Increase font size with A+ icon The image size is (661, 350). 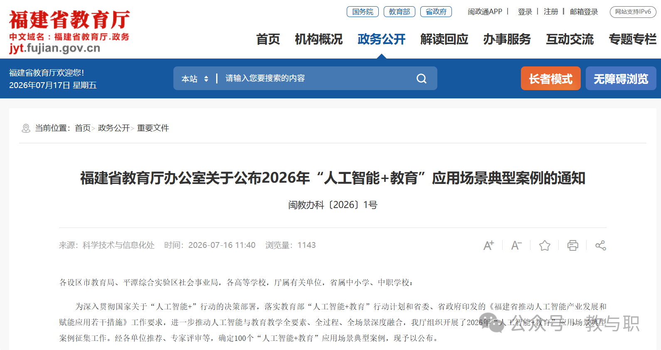(x=488, y=245)
